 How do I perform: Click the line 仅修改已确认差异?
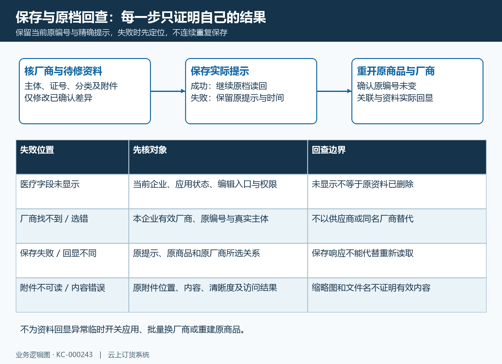[x=58, y=98]
